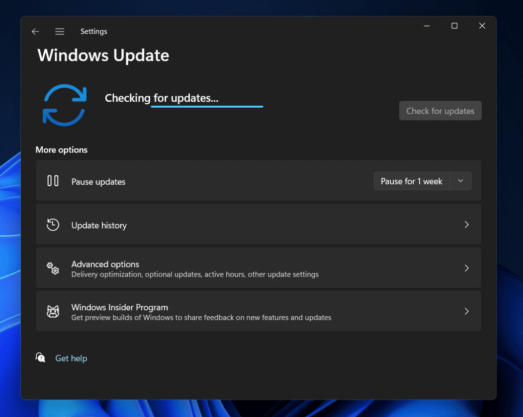This screenshot has width=523, height=417.
Task: Open Windows Insider Program settings row
Action: (259, 311)
